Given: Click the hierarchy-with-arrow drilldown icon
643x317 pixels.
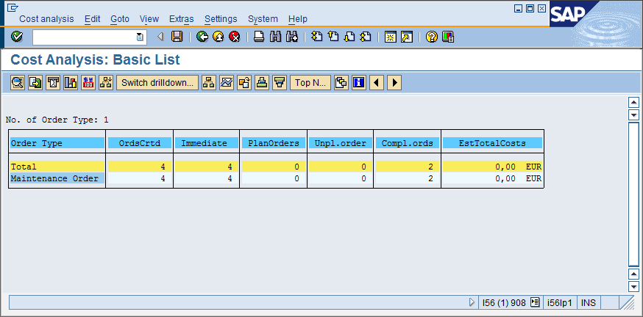Looking at the screenshot, I should click(x=106, y=83).
